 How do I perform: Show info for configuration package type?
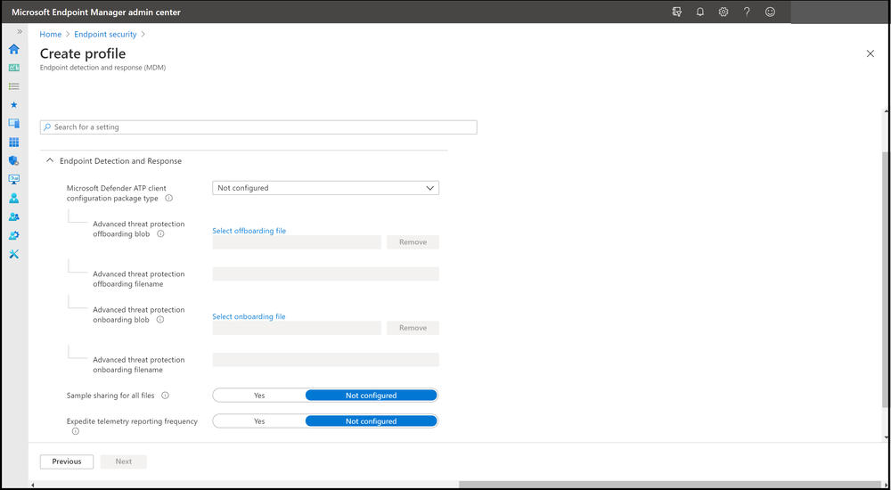pos(168,199)
